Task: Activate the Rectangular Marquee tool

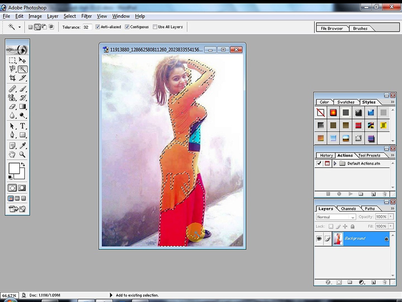Action: tap(12, 60)
